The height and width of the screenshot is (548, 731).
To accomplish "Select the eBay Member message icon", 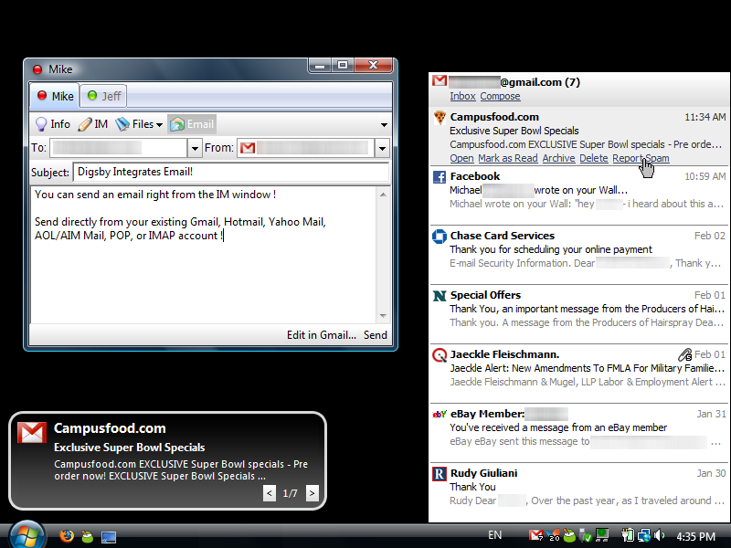I will click(440, 416).
